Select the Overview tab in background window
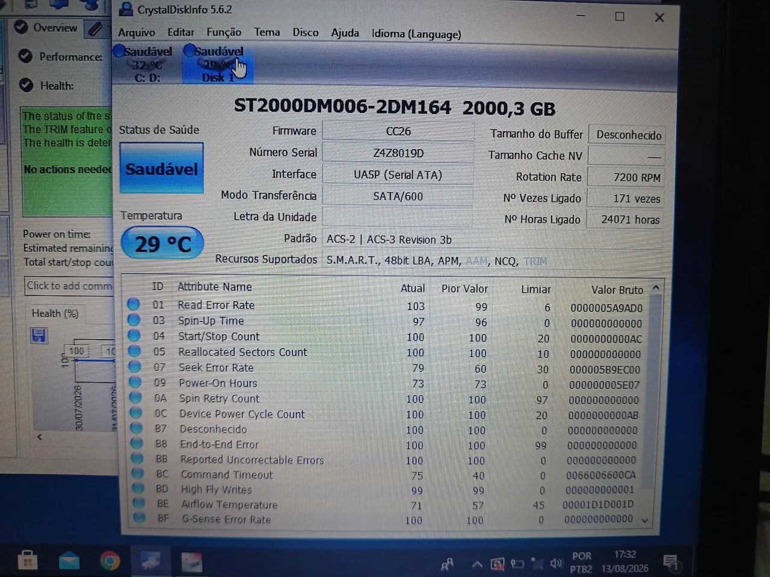This screenshot has width=770, height=577. click(x=55, y=28)
